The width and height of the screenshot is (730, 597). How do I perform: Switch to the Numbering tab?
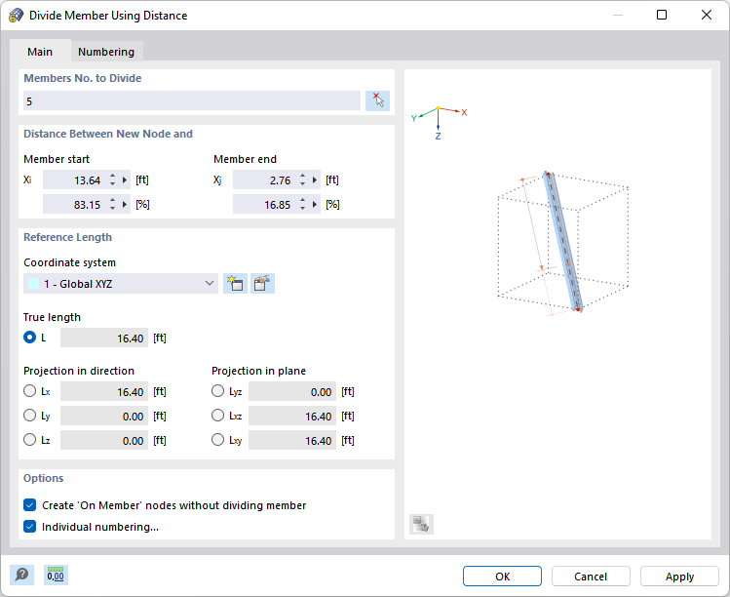point(106,52)
